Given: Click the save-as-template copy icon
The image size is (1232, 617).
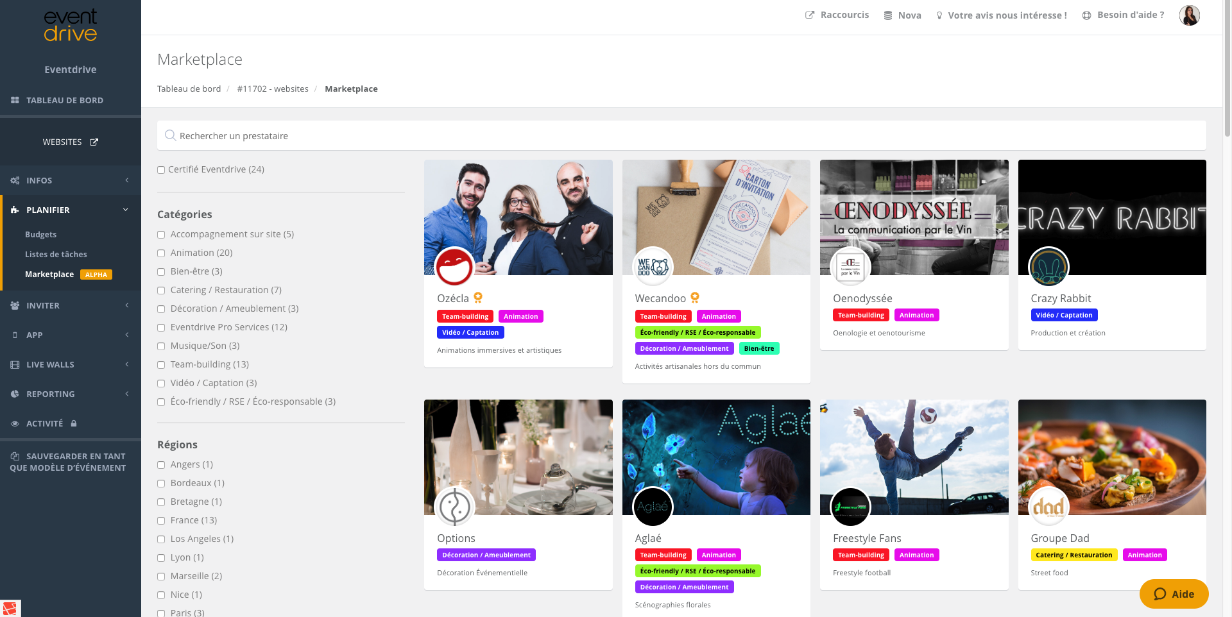Looking at the screenshot, I should pos(15,456).
